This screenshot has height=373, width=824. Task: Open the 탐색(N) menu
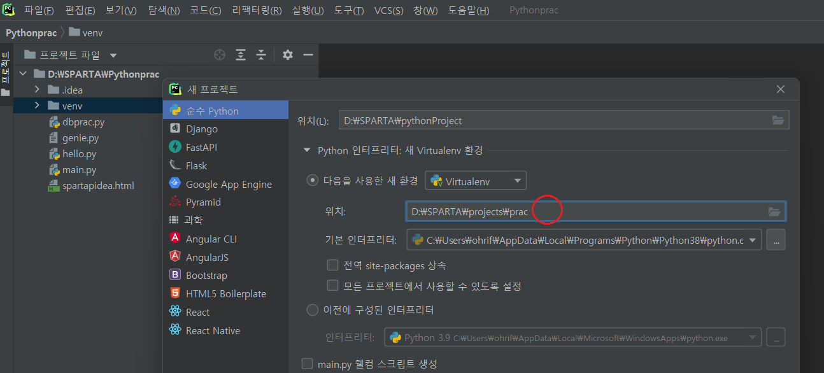(164, 11)
